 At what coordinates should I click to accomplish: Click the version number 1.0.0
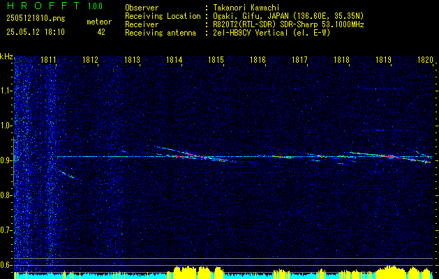pos(95,6)
